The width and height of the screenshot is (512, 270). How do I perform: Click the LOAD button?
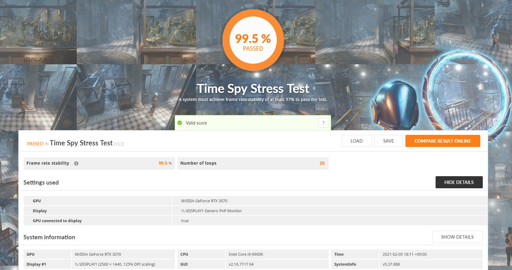[x=357, y=141]
